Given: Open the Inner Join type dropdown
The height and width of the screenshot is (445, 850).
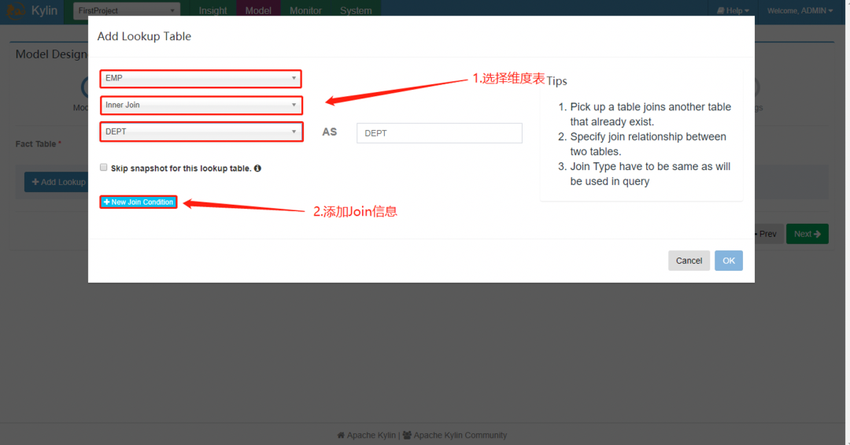Looking at the screenshot, I should (x=201, y=106).
